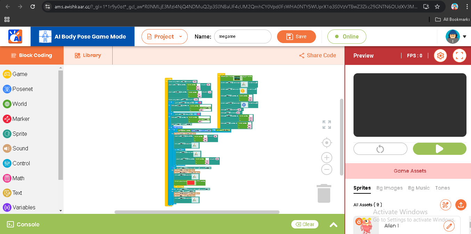The height and width of the screenshot is (234, 471).
Task: Select the Text block category
Action: coord(12,193)
